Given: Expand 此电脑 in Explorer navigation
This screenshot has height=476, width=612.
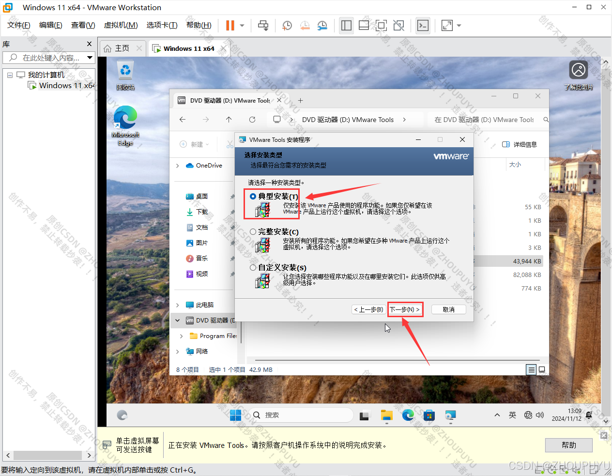Looking at the screenshot, I should pos(178,305).
